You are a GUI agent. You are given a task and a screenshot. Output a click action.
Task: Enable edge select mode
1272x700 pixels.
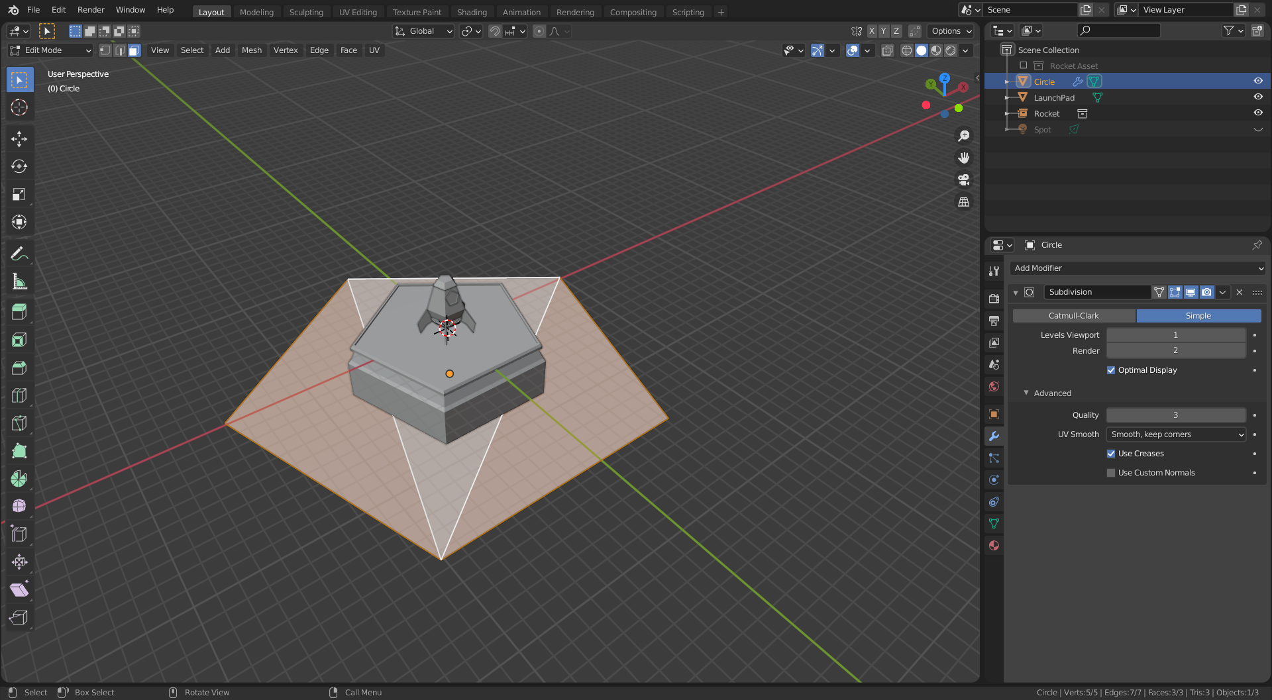(119, 50)
